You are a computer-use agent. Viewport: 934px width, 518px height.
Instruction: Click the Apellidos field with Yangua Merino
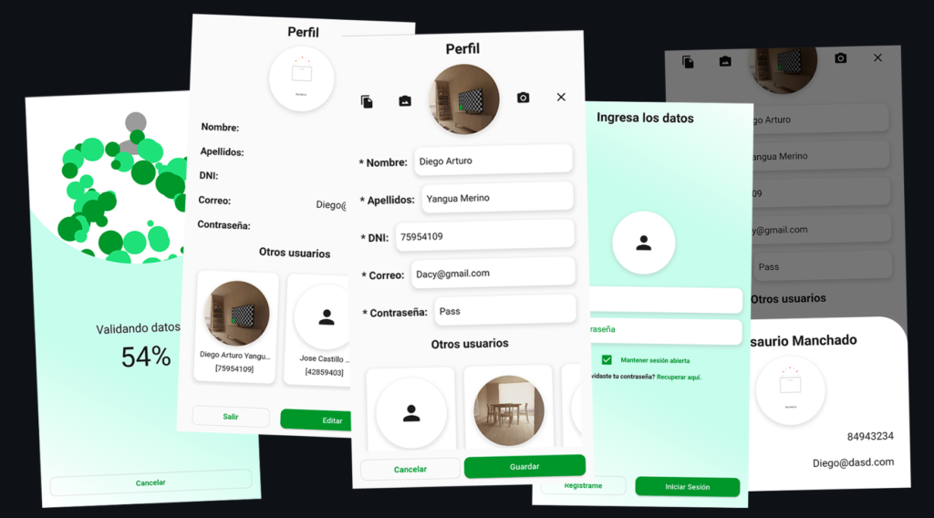tap(497, 198)
